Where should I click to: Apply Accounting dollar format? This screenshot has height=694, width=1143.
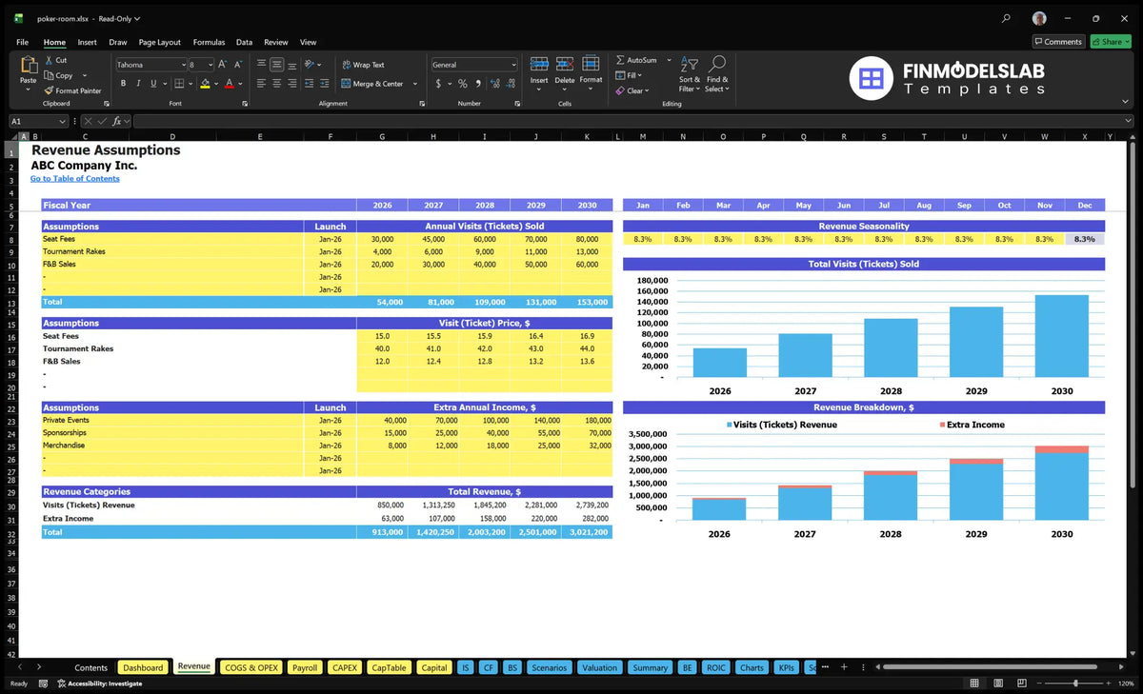click(x=438, y=84)
